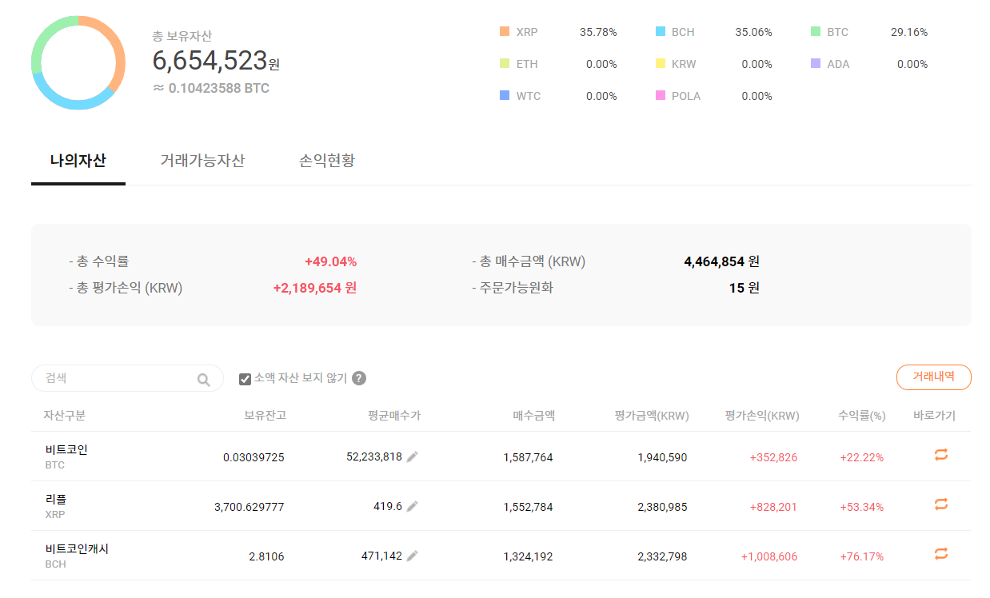This screenshot has height=598, width=990.
Task: Click the 주문가능원화 15 원 value
Action: (x=744, y=288)
